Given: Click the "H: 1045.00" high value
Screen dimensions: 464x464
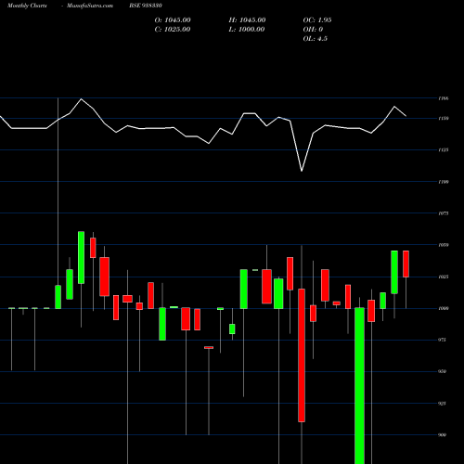Looking at the screenshot, I should click(247, 19).
